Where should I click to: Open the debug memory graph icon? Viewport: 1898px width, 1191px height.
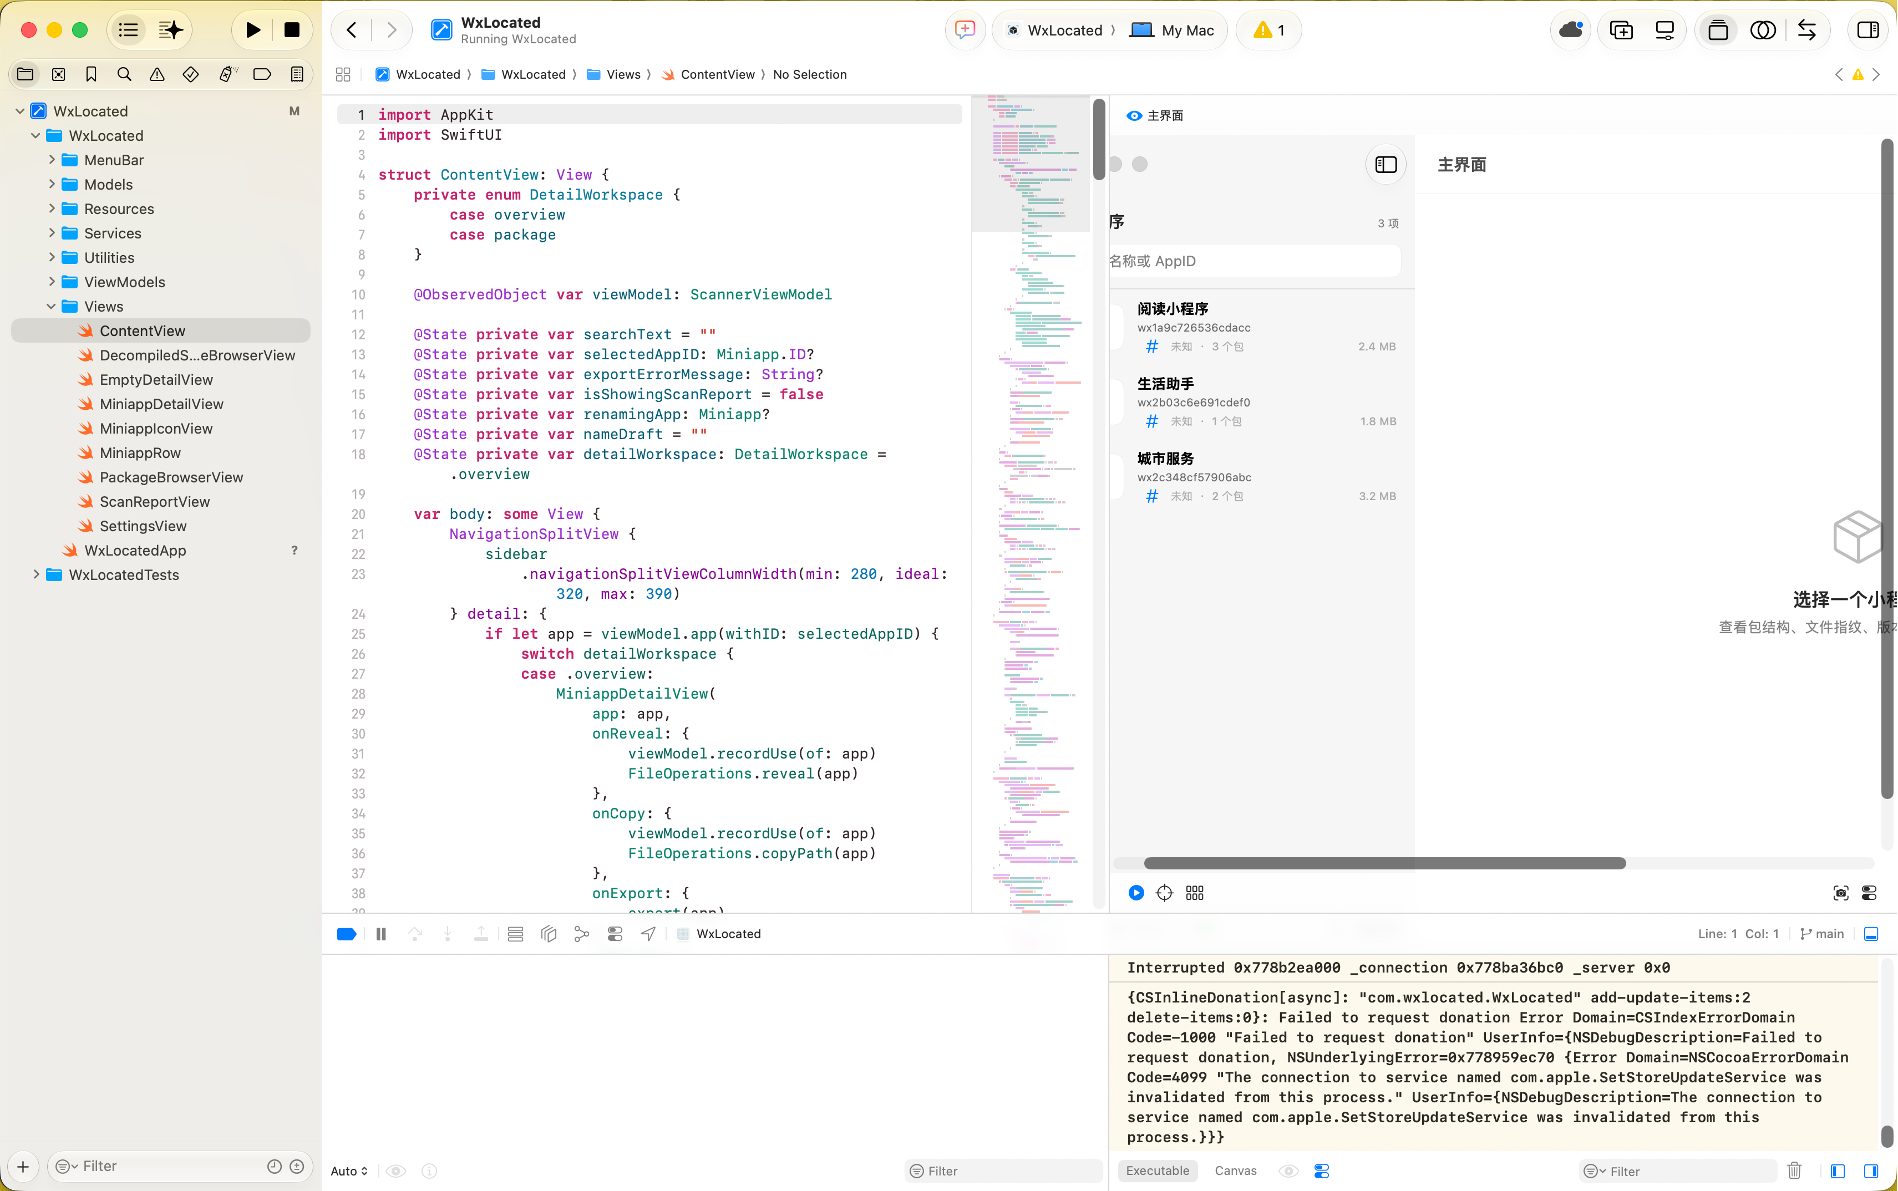point(582,934)
